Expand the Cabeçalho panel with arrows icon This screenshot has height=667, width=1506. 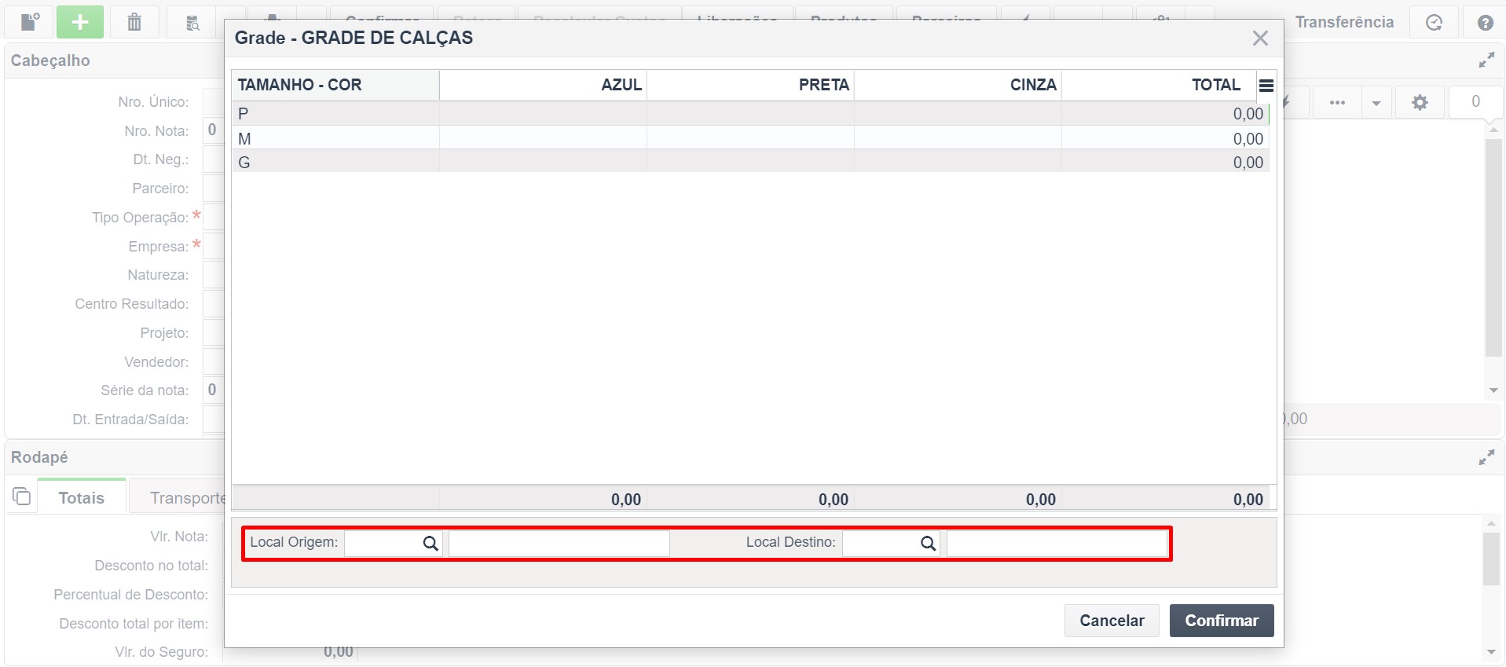[1486, 60]
